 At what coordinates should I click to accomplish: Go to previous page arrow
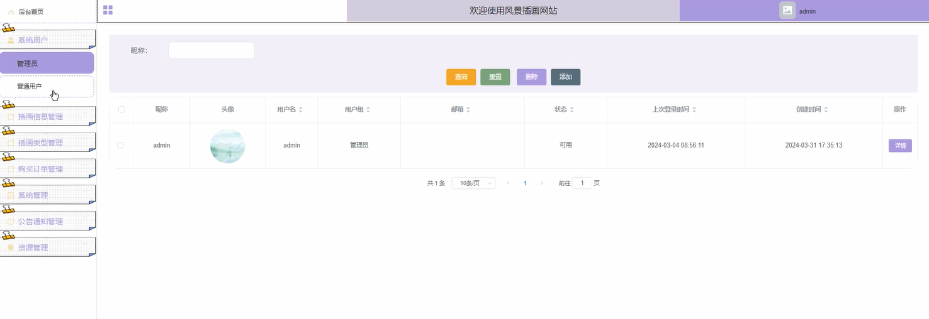pyautogui.click(x=508, y=183)
